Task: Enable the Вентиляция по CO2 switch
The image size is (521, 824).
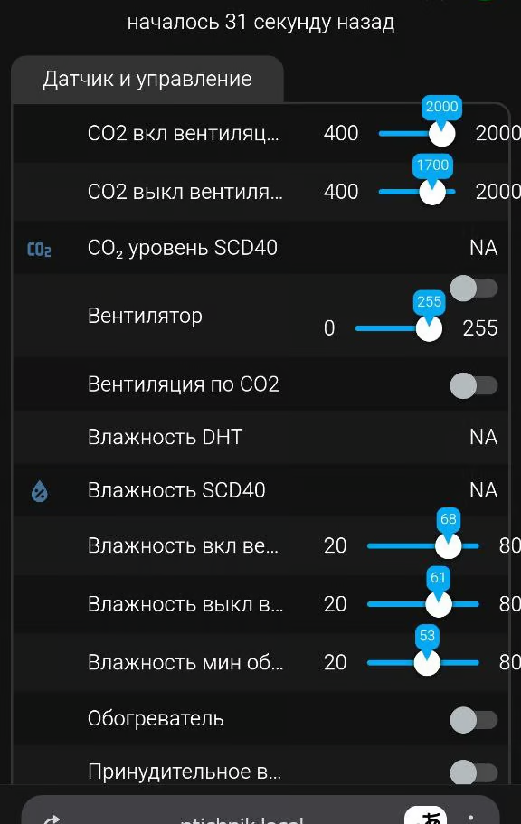Action: 474,385
